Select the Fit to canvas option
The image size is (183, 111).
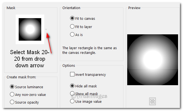click(x=73, y=19)
